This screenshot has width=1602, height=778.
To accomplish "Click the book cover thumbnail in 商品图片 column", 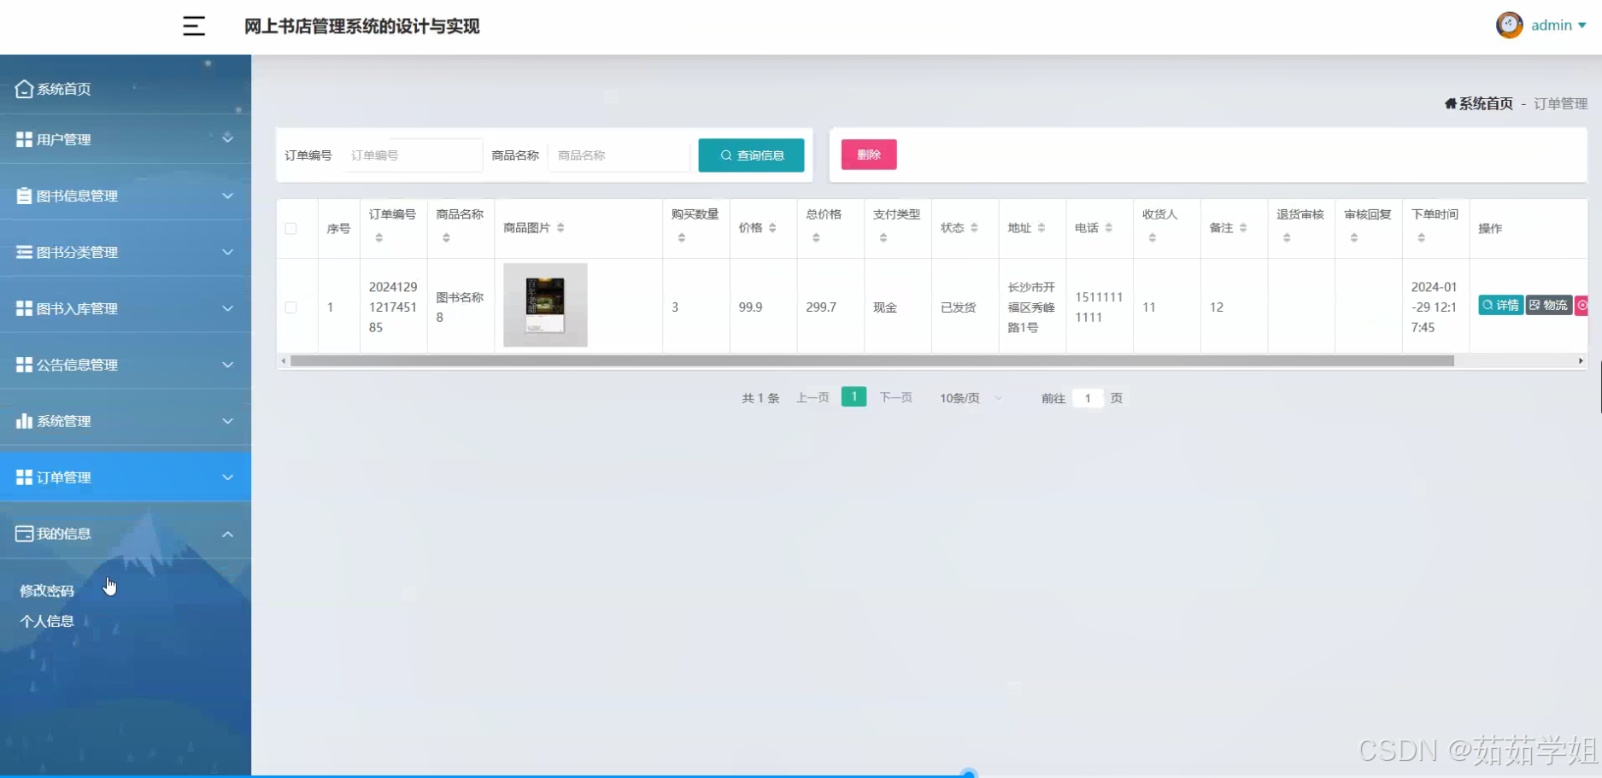I will click(x=544, y=305).
